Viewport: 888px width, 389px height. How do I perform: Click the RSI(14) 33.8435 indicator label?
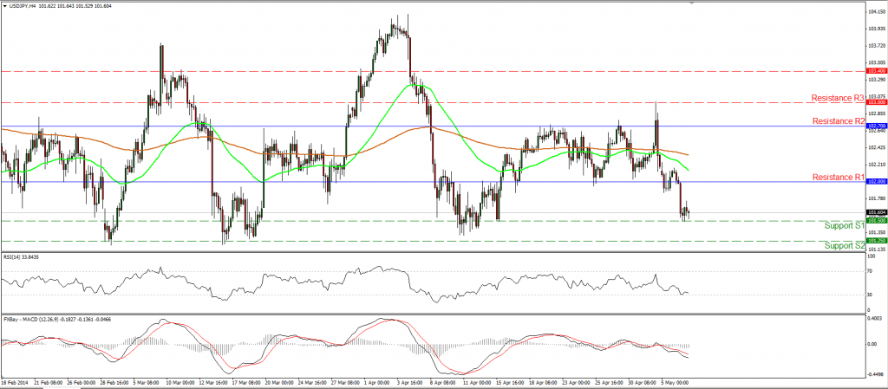tap(21, 256)
